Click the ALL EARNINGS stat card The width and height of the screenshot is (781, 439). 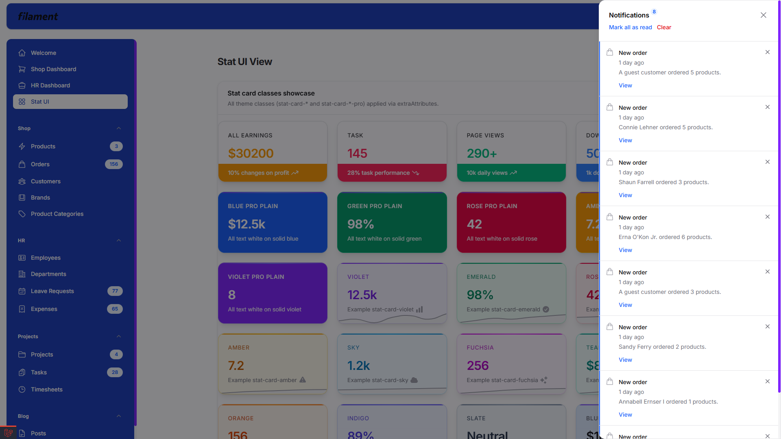pos(273,152)
